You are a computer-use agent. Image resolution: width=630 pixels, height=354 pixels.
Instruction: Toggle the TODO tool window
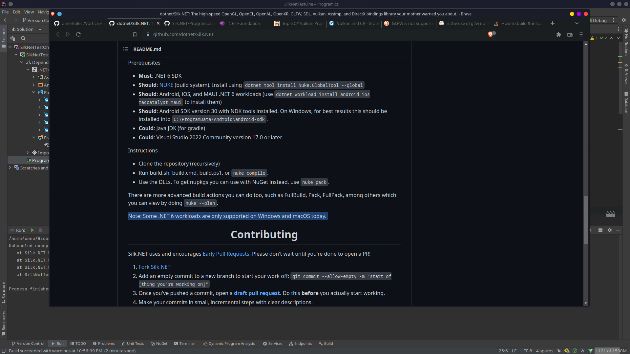tap(78, 344)
